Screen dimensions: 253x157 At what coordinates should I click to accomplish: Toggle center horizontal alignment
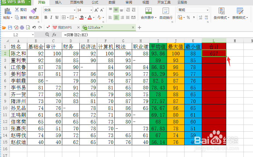point(116,17)
